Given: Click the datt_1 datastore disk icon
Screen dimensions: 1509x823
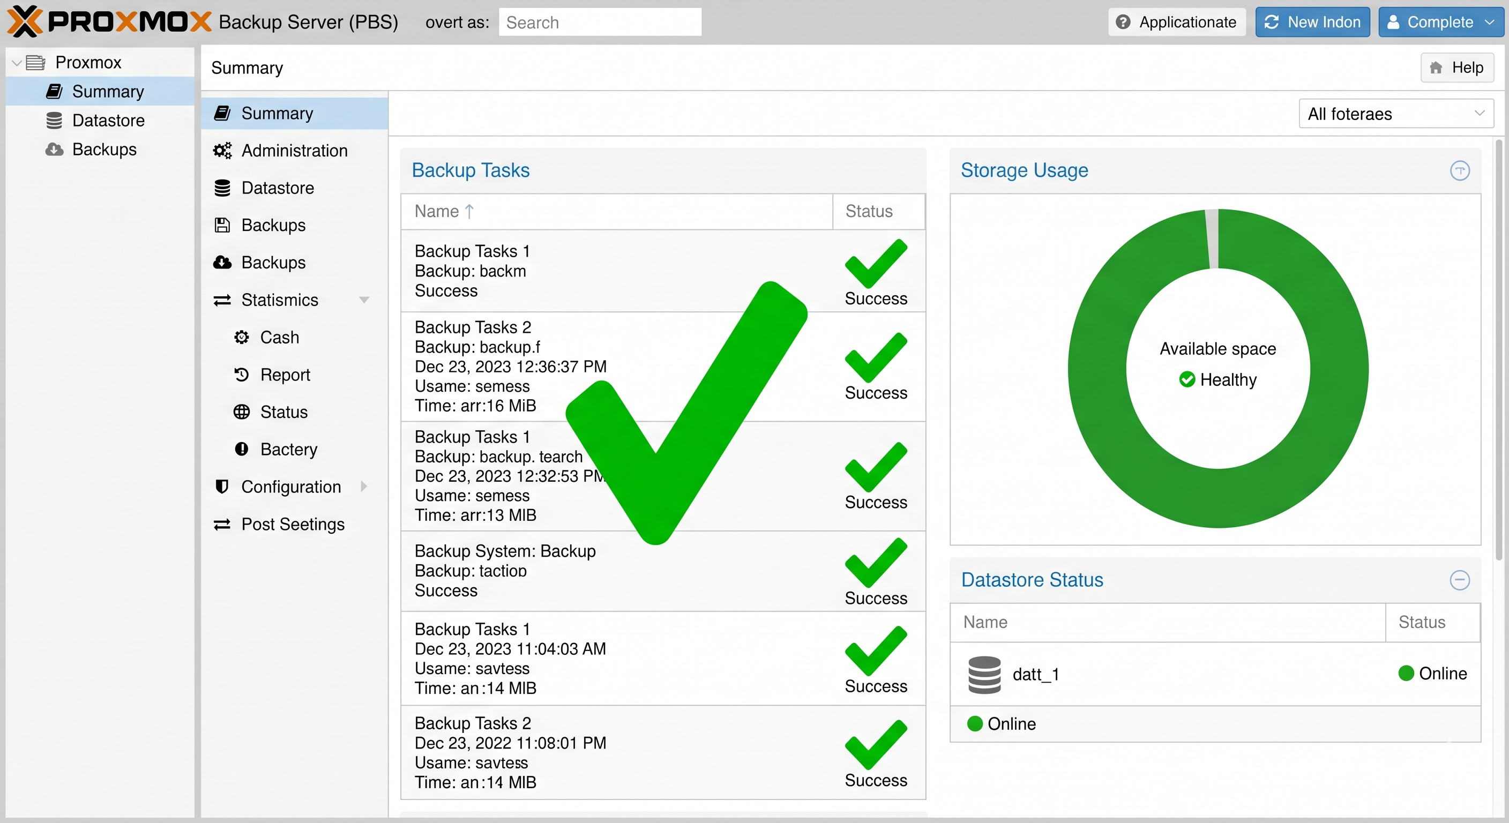Looking at the screenshot, I should click(984, 675).
